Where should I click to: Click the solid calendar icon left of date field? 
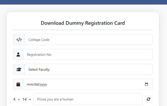(x=18, y=84)
